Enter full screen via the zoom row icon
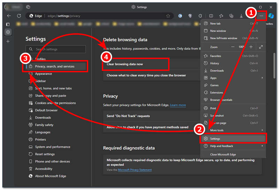This screenshot has width=279, height=190. click(261, 47)
